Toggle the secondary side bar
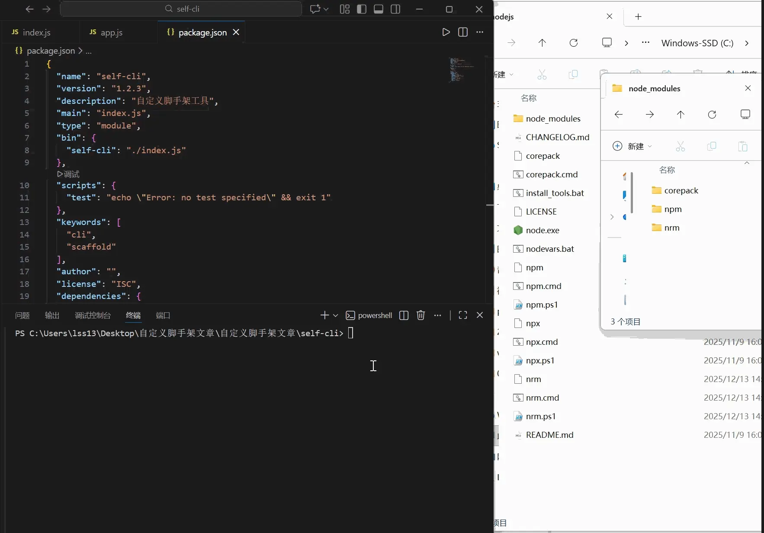Viewport: 764px width, 533px height. click(395, 9)
